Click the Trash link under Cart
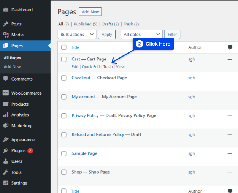Screen dimensions: 238x193 pyautogui.click(x=108, y=67)
